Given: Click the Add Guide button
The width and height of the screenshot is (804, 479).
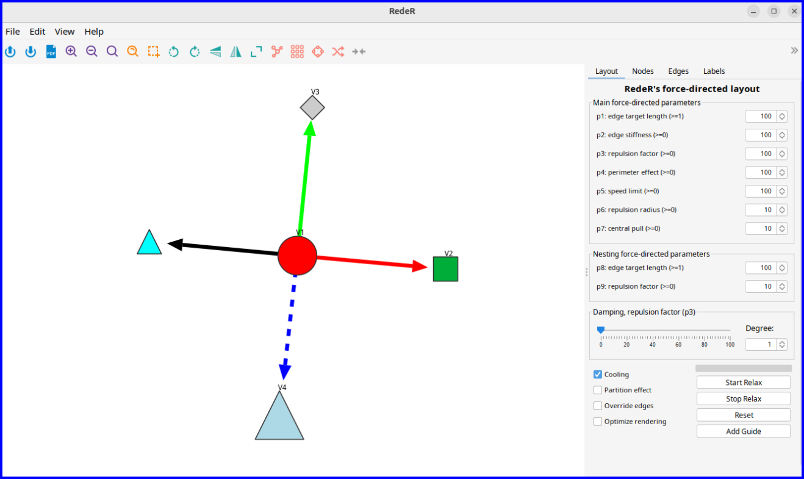Looking at the screenshot, I should (743, 431).
